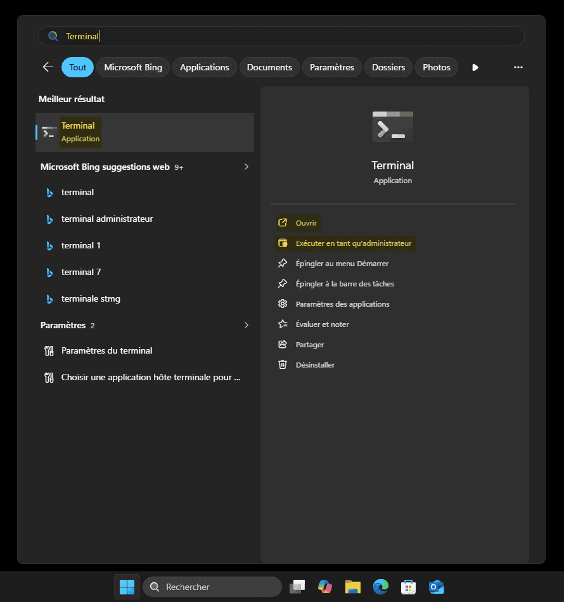The width and height of the screenshot is (564, 602).
Task: Click Partager action
Action: (x=301, y=345)
